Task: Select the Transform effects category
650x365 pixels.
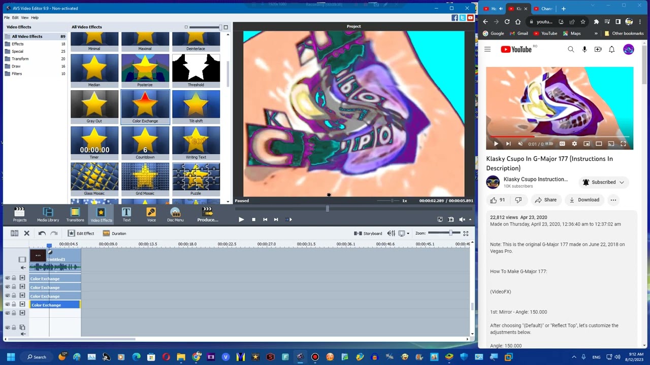Action: coord(36,59)
